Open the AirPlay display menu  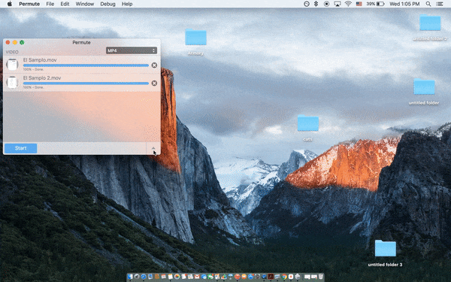(x=337, y=4)
